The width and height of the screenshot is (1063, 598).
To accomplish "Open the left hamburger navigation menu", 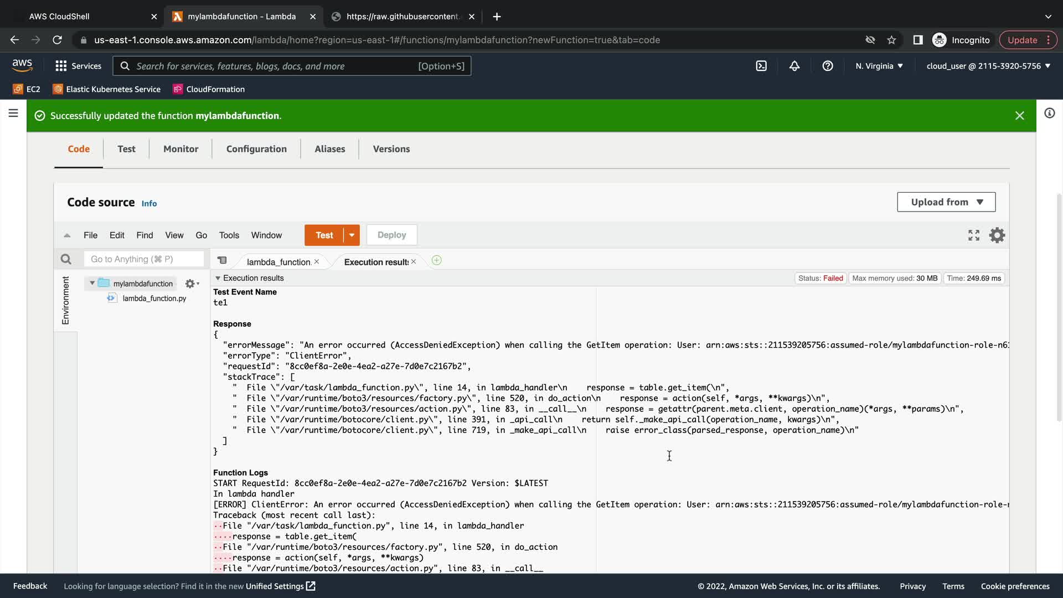I will pyautogui.click(x=13, y=114).
